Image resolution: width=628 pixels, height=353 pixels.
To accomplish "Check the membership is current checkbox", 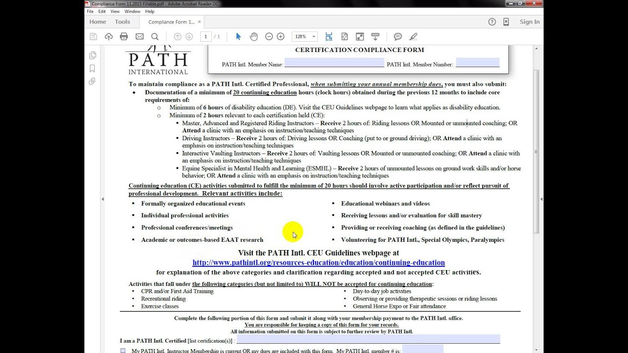I will click(123, 351).
